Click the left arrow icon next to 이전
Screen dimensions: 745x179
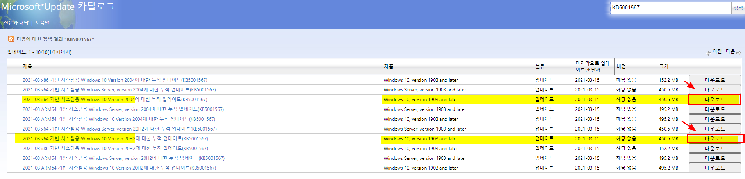point(708,53)
